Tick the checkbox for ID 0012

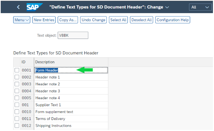pyautogui.click(x=17, y=126)
